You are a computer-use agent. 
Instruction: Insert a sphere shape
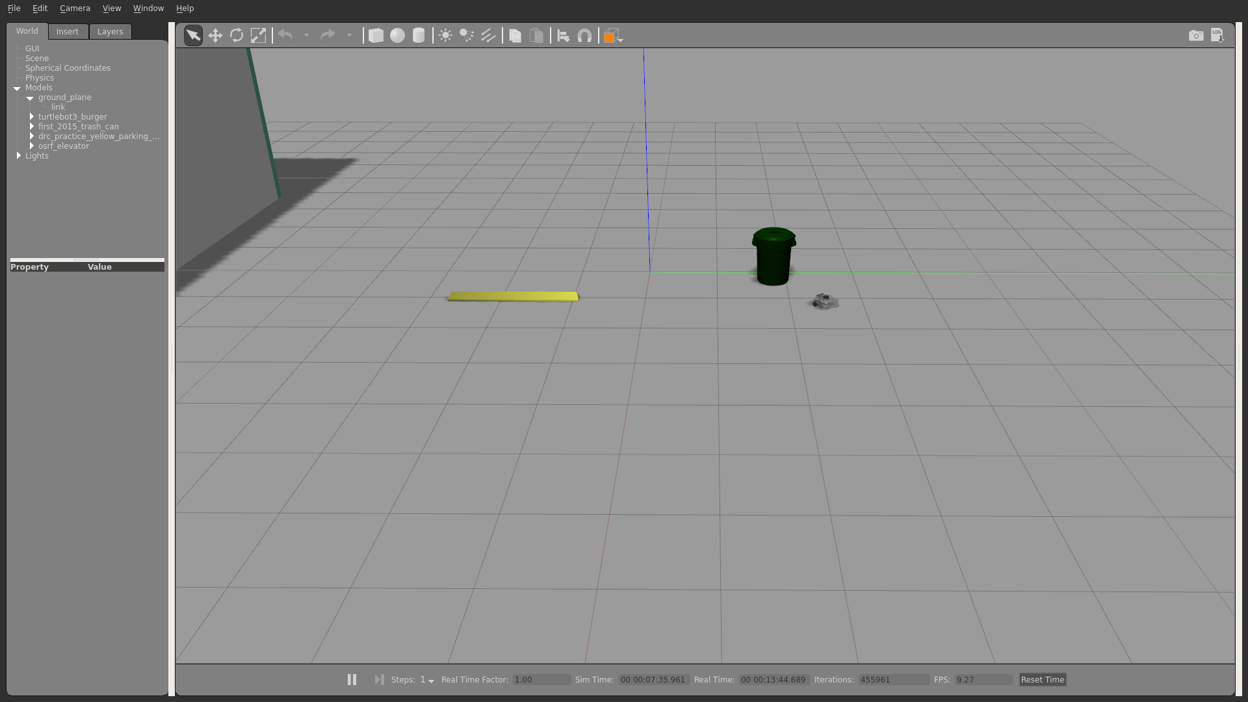point(397,36)
